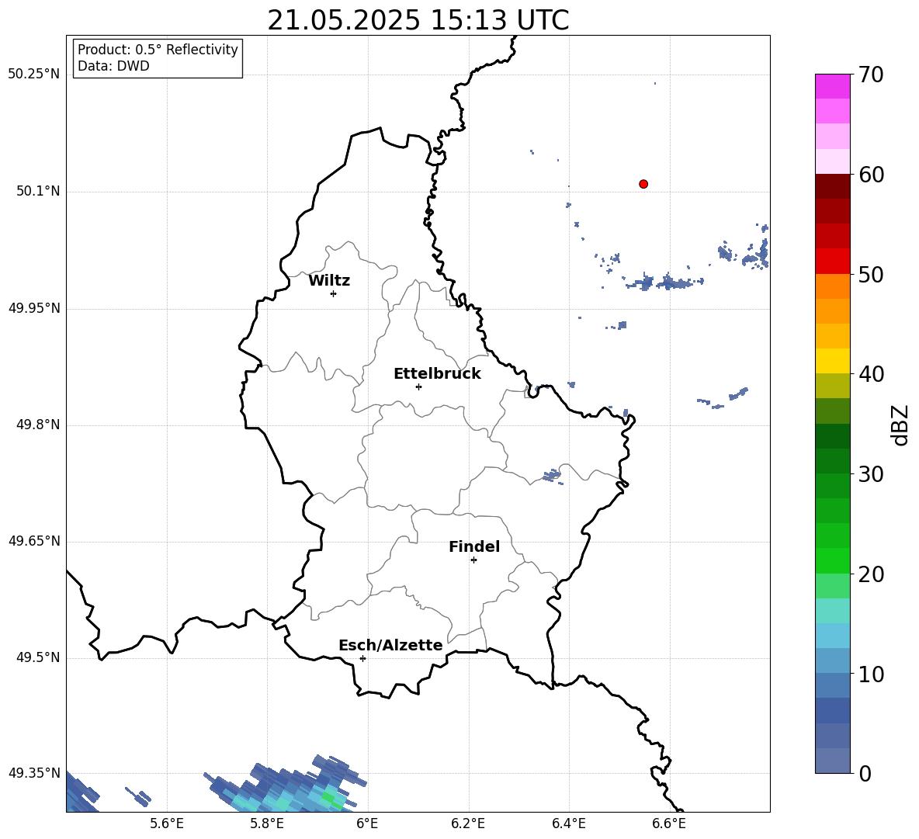Click the red dot marker on the map

click(x=643, y=184)
